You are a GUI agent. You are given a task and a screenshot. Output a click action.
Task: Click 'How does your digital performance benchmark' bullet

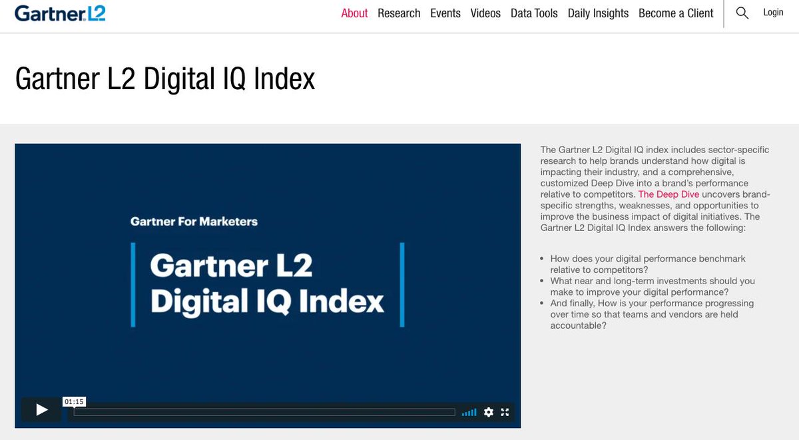648,264
